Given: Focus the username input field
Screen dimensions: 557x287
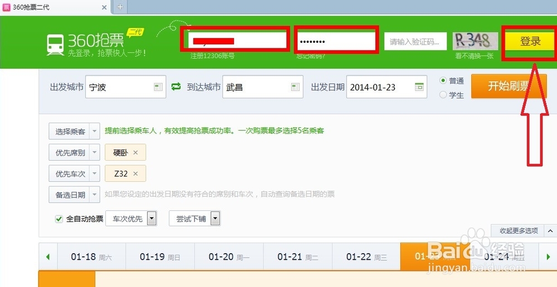Looking at the screenshot, I should click(x=237, y=41).
